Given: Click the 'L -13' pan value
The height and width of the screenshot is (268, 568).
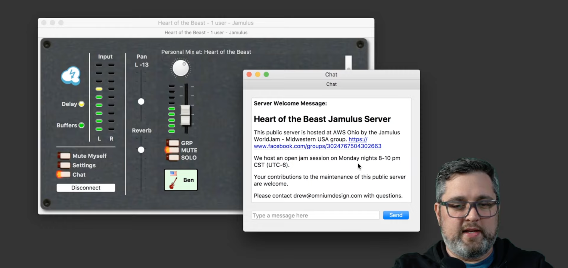Looking at the screenshot, I should [x=142, y=65].
